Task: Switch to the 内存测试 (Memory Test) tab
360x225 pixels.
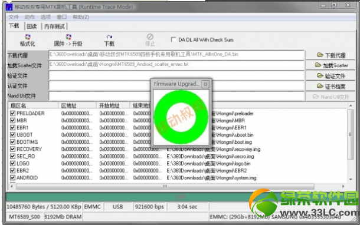Action: click(54, 27)
